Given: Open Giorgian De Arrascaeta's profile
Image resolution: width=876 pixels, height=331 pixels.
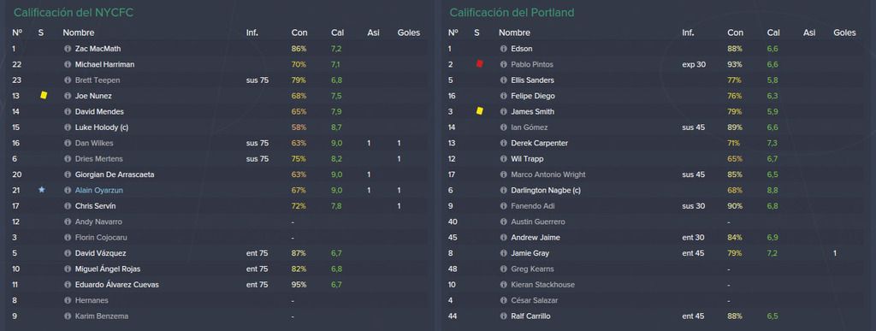Looking at the screenshot, I should tap(115, 174).
